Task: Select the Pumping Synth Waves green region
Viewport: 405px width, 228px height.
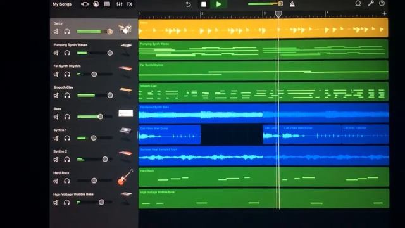Action: point(263,50)
